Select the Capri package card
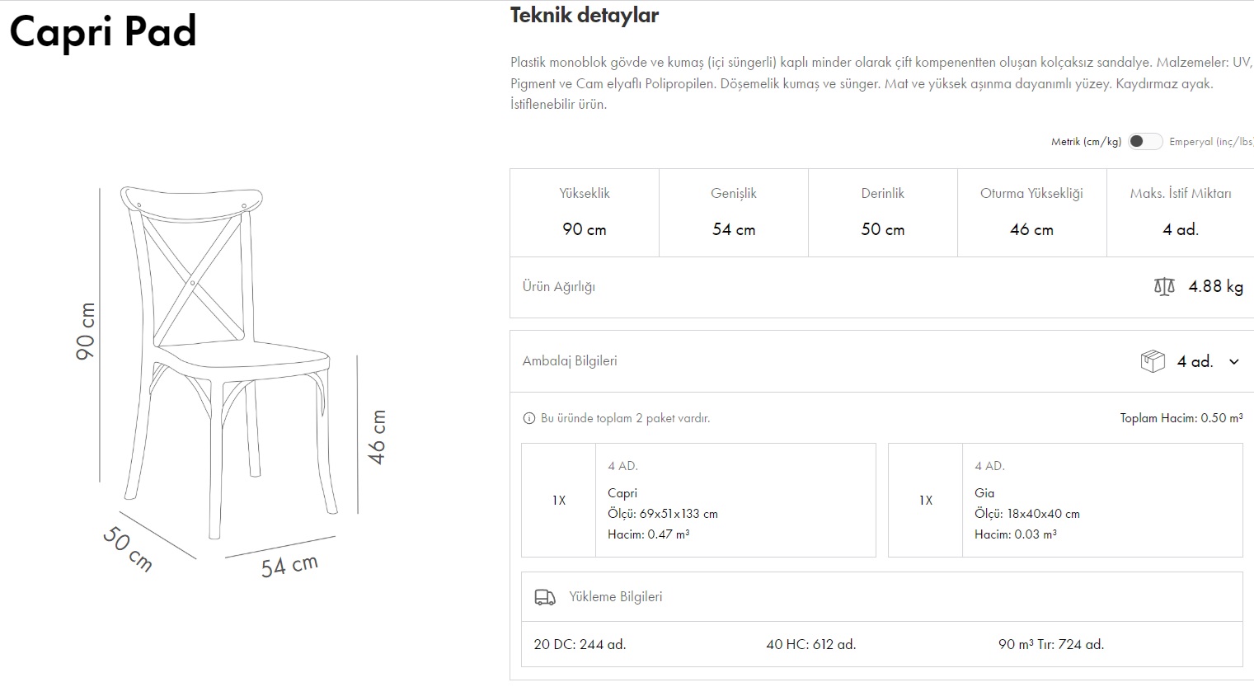 point(698,500)
